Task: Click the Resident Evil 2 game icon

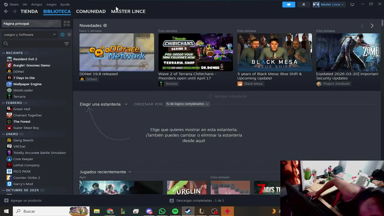Action: (x=9, y=59)
